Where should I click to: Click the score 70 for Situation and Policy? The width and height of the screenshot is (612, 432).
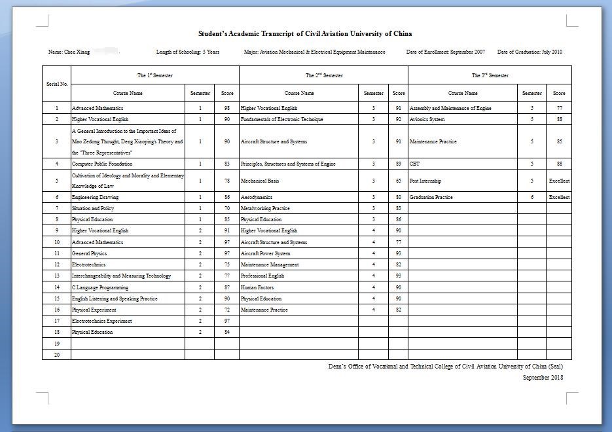click(x=227, y=208)
